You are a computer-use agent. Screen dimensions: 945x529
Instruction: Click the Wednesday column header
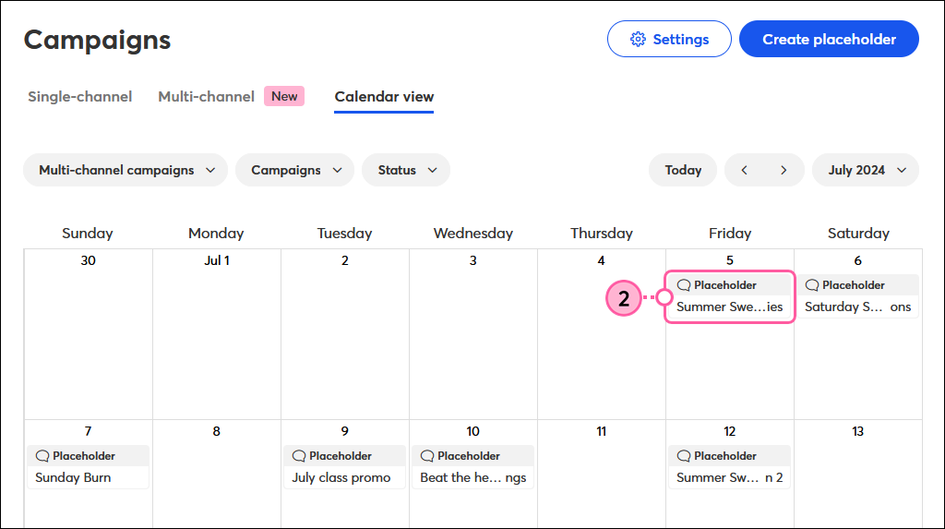coord(473,233)
